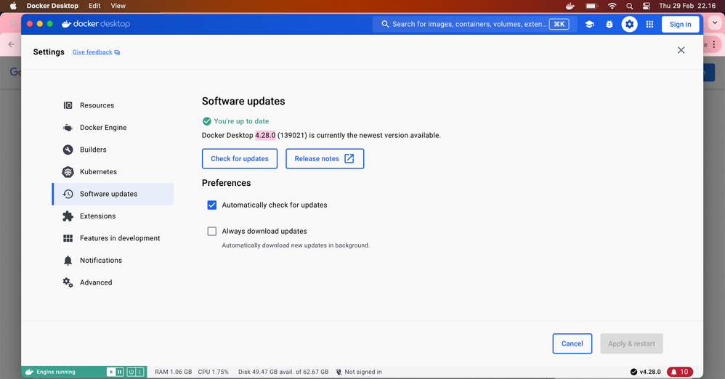Click the CPU 1.75% status text

tap(213, 372)
